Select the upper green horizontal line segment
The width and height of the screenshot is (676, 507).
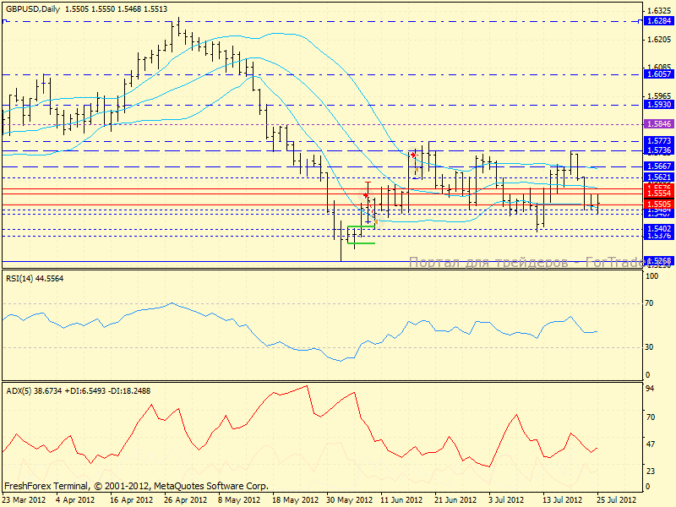click(361, 226)
